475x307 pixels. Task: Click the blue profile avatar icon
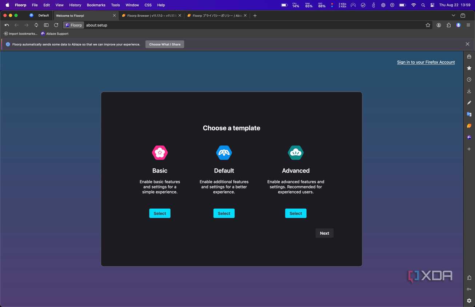point(458,25)
